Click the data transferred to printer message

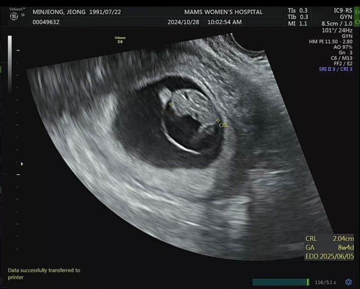[44, 273]
